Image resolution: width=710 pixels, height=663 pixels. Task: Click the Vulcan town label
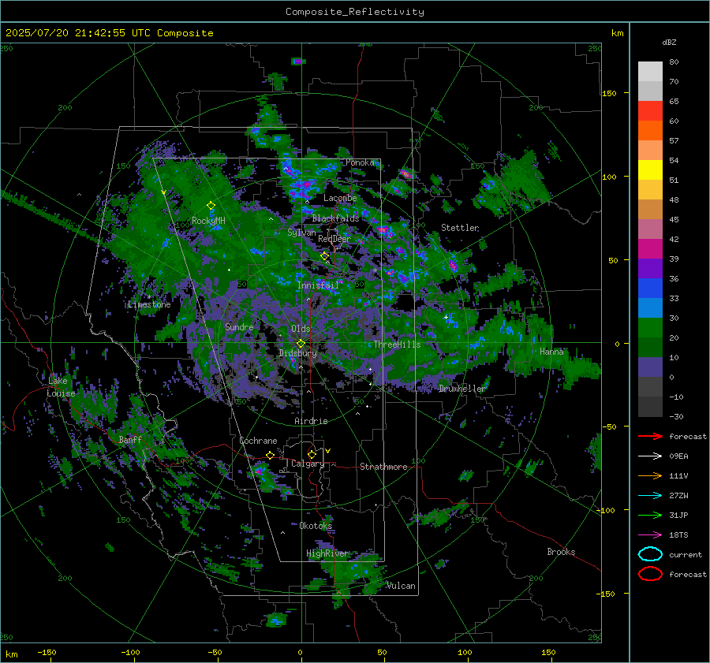[x=402, y=586]
